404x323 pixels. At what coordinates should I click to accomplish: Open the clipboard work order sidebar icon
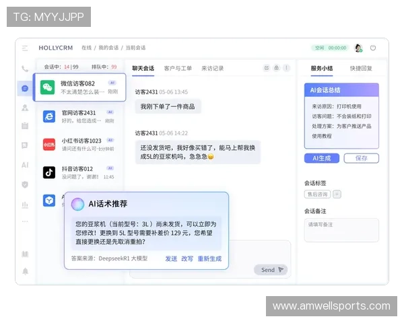(25, 126)
